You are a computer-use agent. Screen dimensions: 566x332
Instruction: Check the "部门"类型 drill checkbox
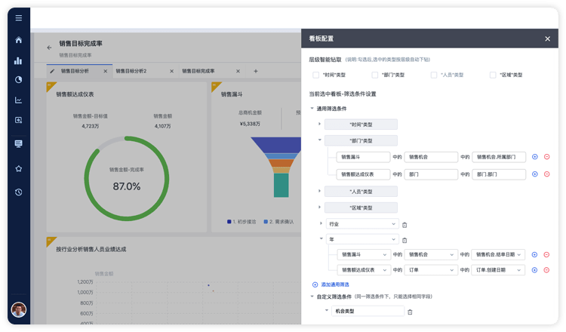374,75
